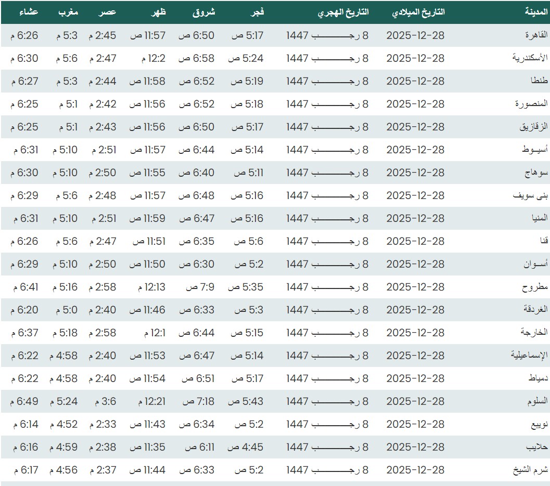
Task: Click the الأسكندرية city name
Action: (530, 58)
